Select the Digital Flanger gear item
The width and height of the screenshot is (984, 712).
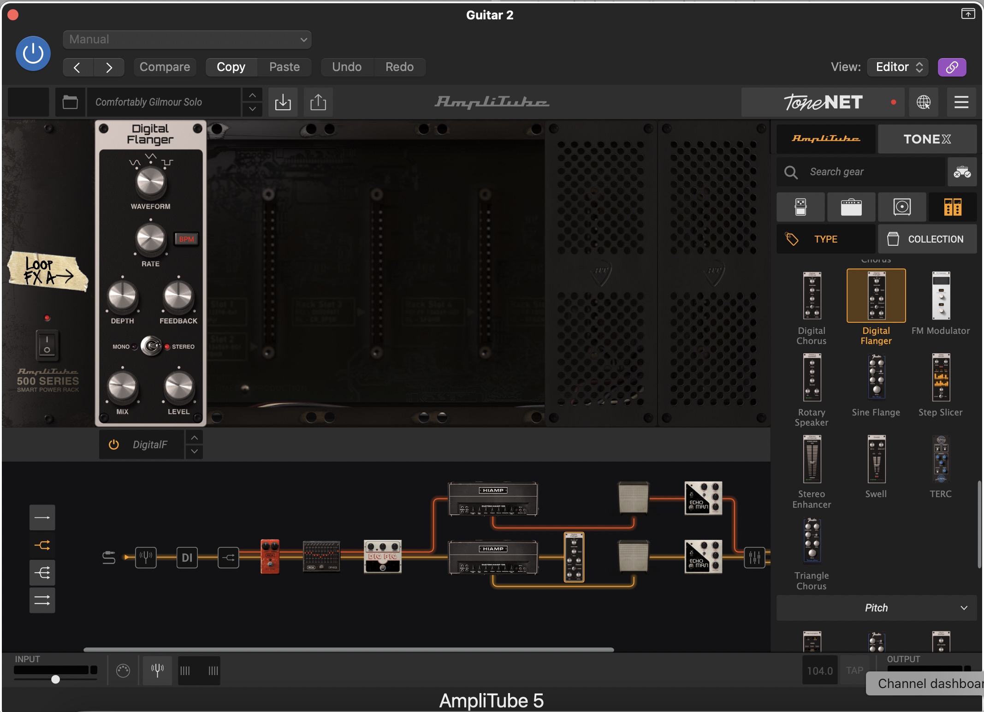tap(876, 308)
